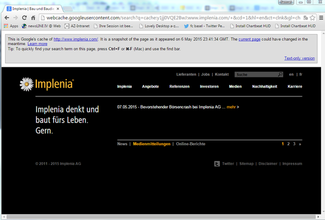Viewport: 325px width, 220px height.
Task: Go to news page 3
Action: coord(294,144)
